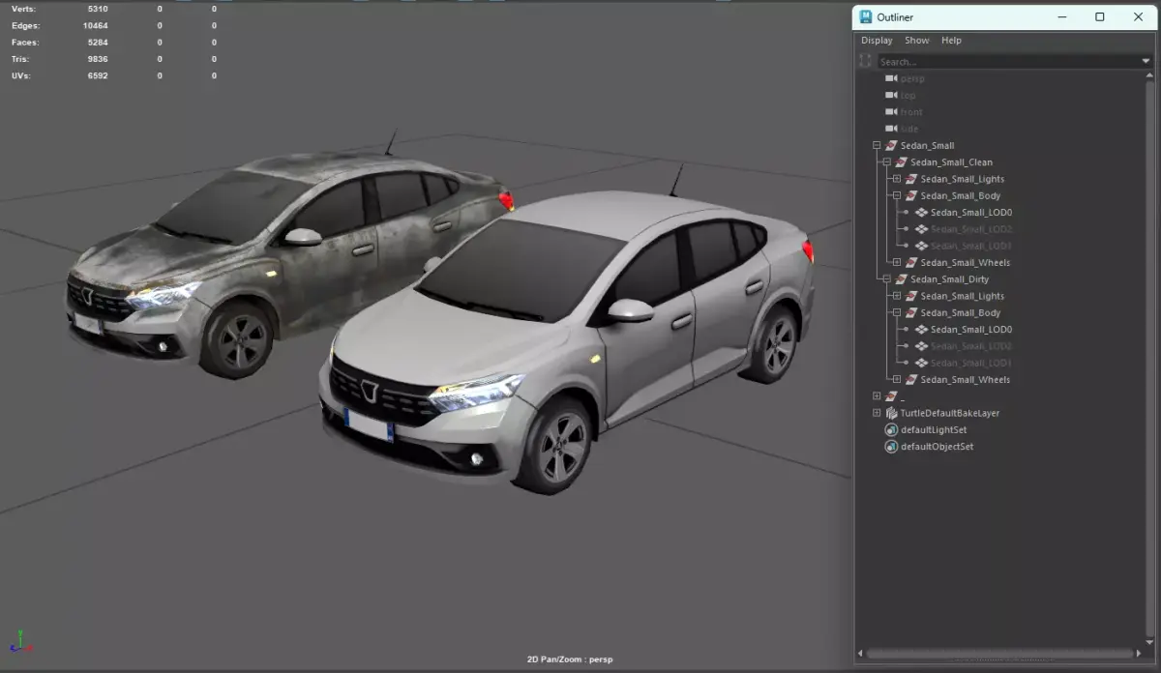Maximize the Outliner window
1161x673 pixels.
pos(1100,16)
